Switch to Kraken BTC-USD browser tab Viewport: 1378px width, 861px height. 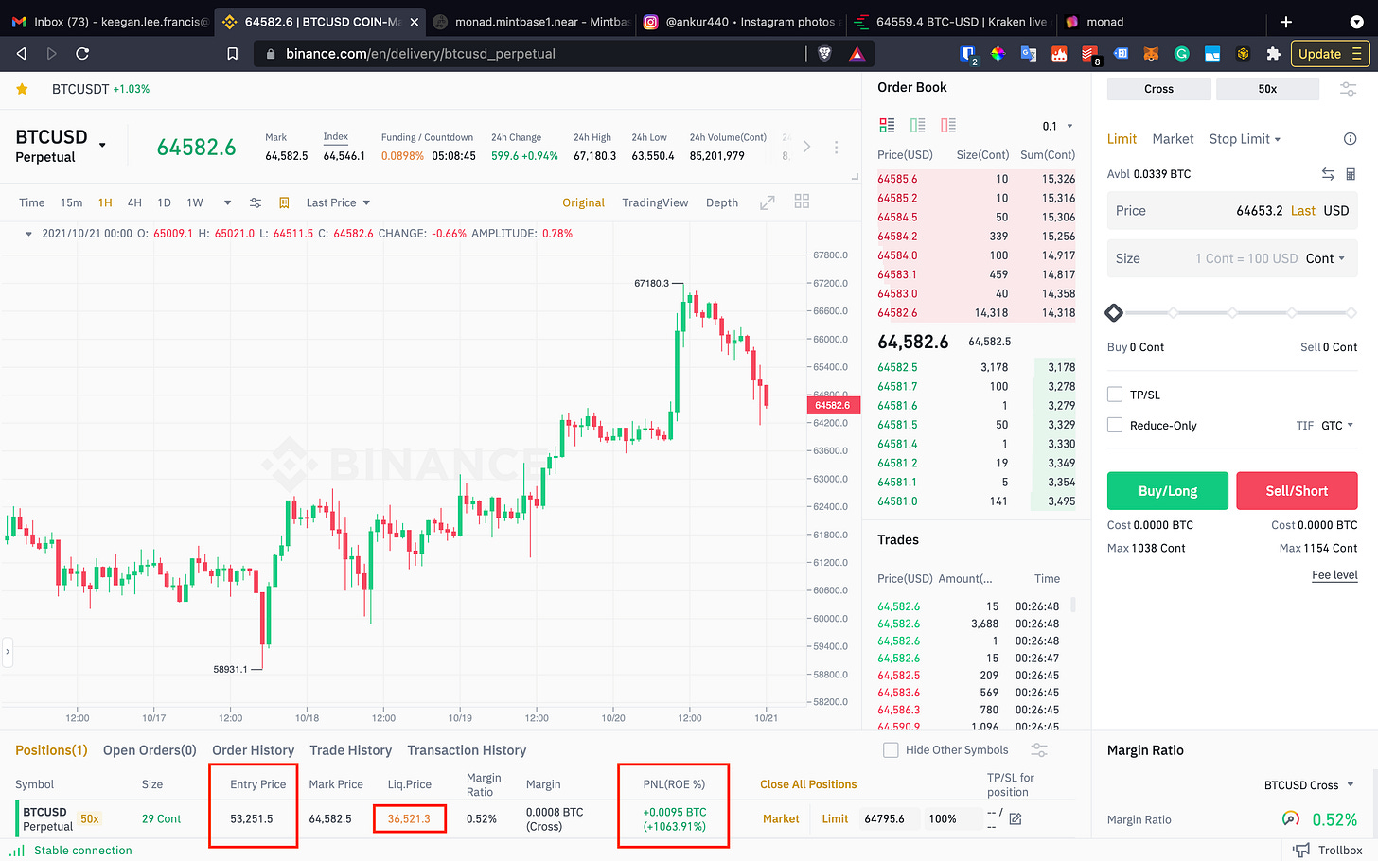950,22
